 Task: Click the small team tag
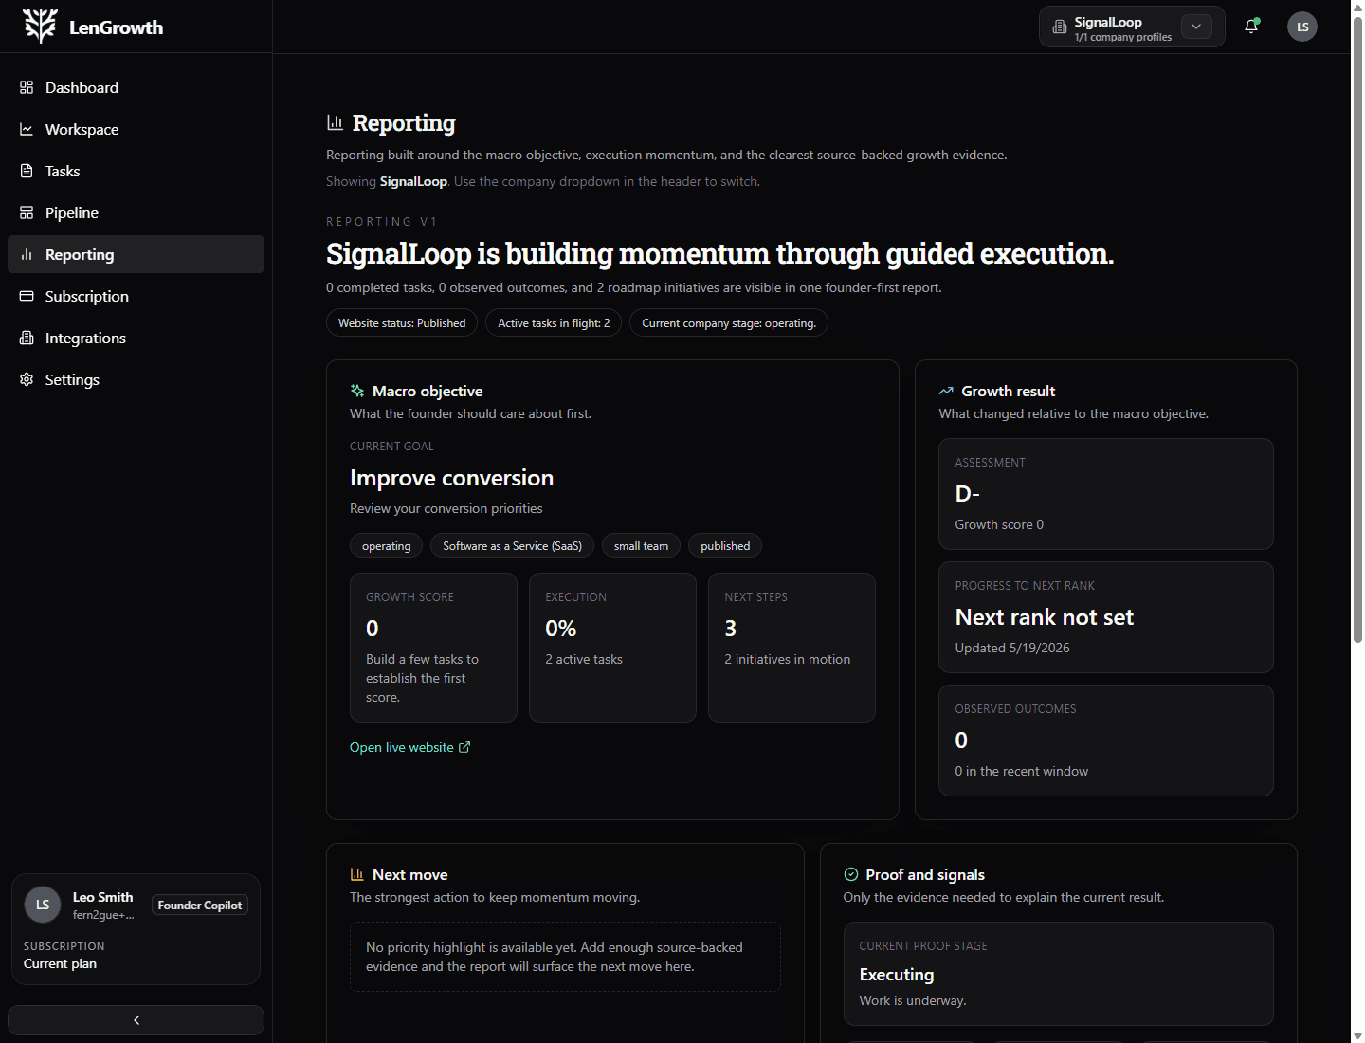tap(641, 545)
